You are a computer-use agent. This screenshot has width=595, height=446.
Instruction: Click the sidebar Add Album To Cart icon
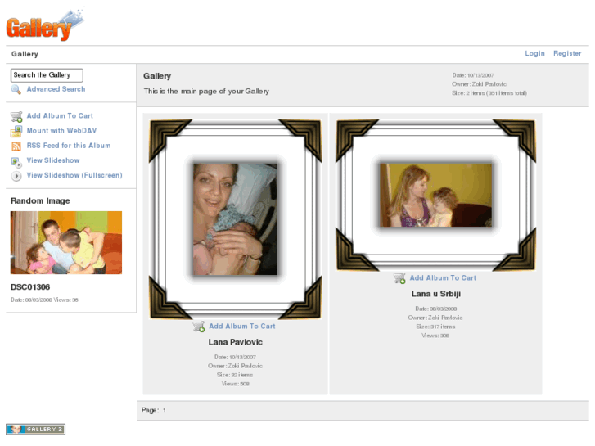(16, 116)
